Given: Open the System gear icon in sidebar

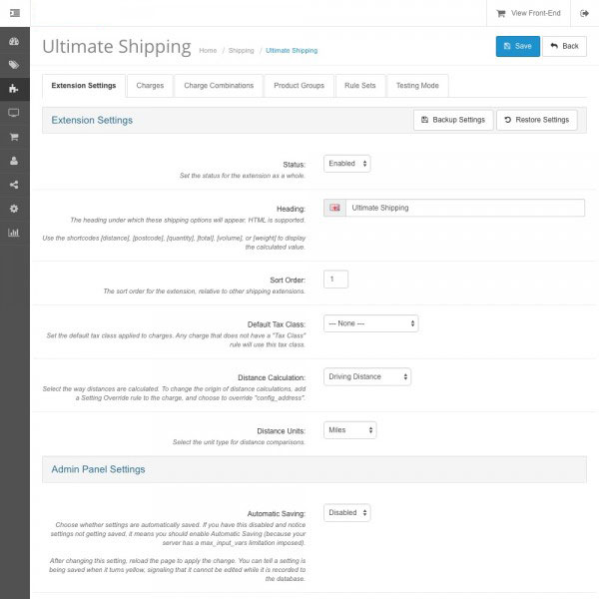Looking at the screenshot, I should click(14, 209).
